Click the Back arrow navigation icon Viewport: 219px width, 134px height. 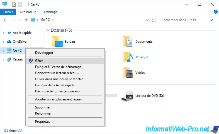pos(6,20)
